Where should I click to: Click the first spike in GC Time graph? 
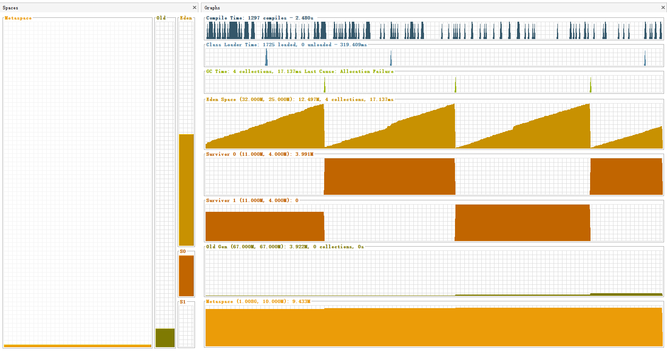pyautogui.click(x=325, y=85)
